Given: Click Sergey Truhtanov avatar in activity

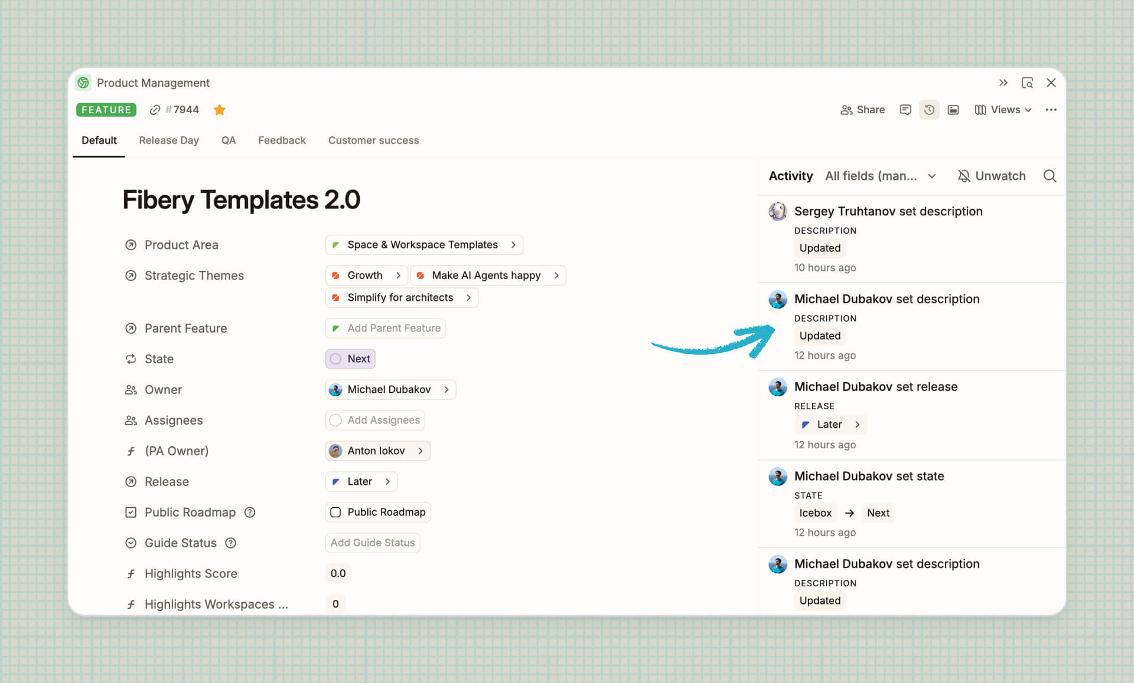Looking at the screenshot, I should click(777, 211).
